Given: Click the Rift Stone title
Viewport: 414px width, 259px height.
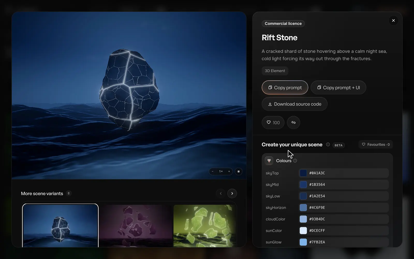Looking at the screenshot, I should pos(279,38).
